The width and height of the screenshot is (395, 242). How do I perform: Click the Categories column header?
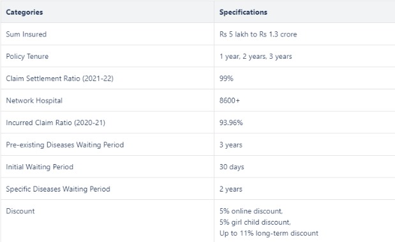coord(24,12)
